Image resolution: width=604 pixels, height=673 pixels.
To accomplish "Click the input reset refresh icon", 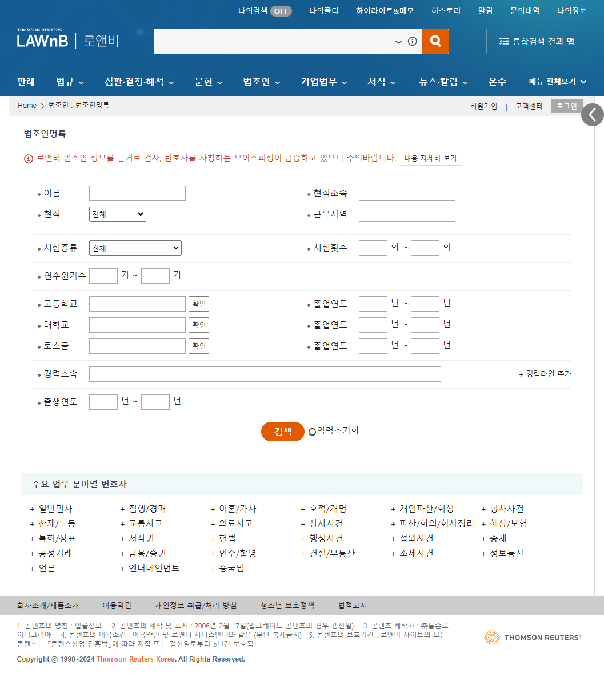I will click(x=313, y=432).
